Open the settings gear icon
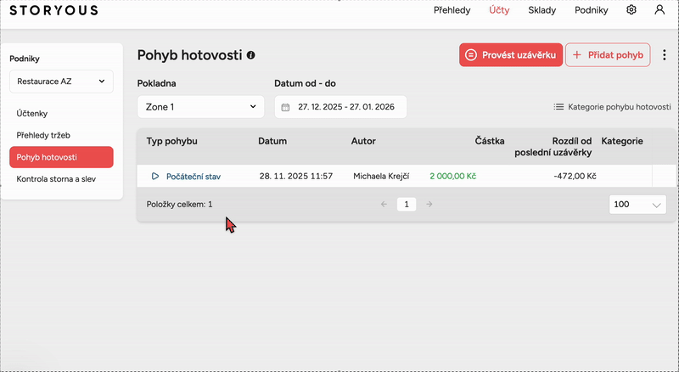 tap(631, 10)
